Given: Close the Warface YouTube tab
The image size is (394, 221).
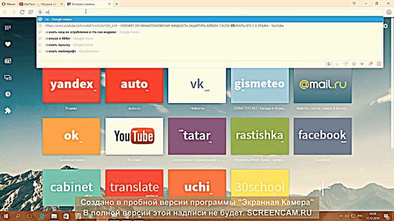Looking at the screenshot, I should click(62, 4).
